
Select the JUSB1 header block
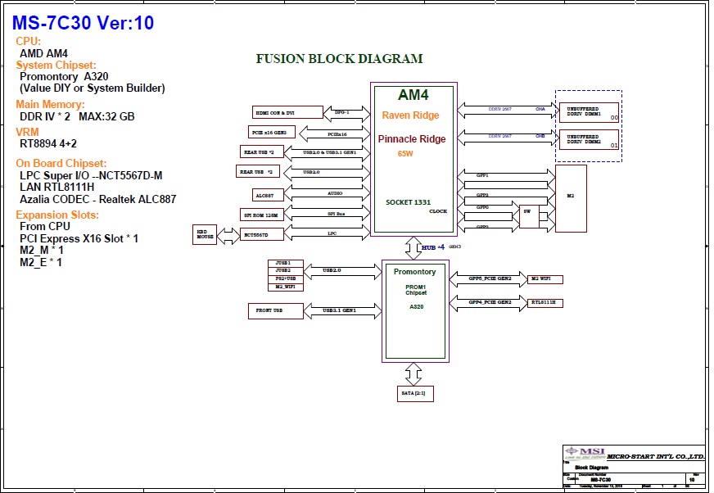(x=285, y=263)
